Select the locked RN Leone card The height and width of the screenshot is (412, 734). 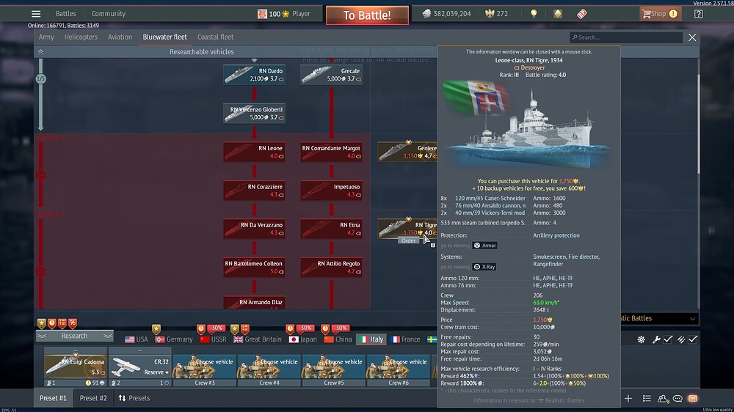254,152
